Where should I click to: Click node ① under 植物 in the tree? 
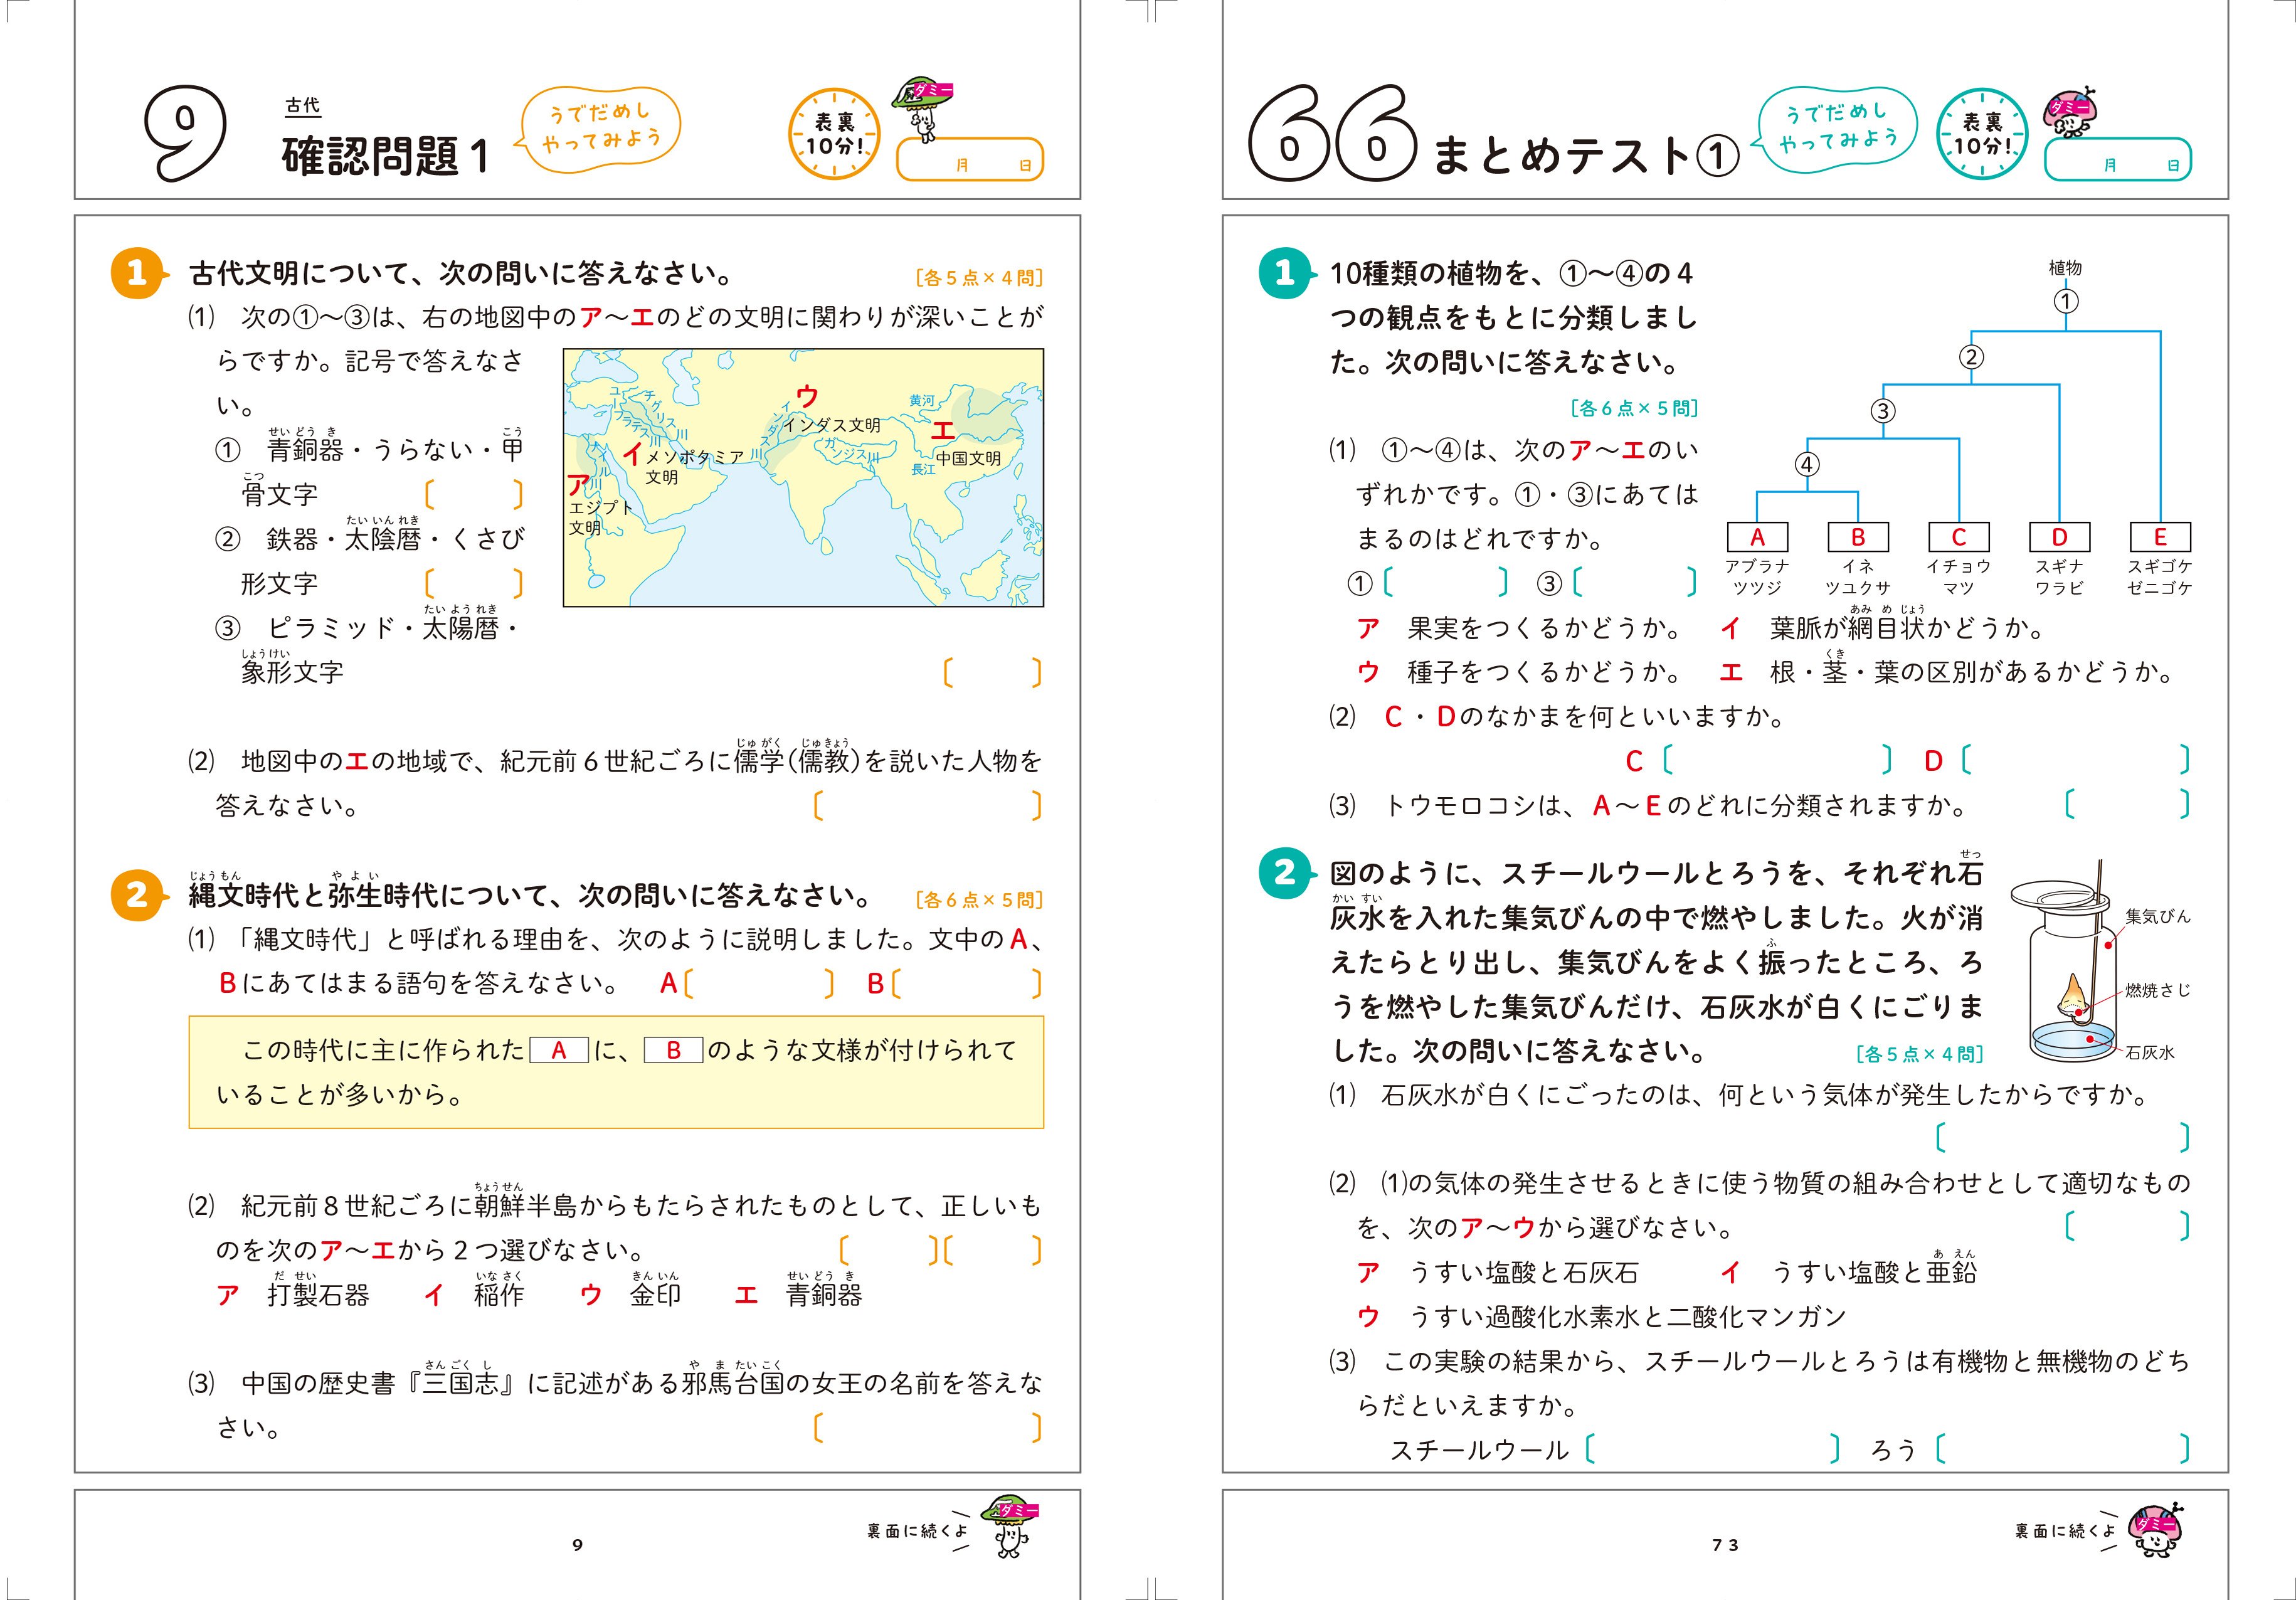click(x=2066, y=301)
